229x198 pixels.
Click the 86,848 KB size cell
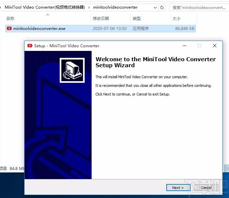pos(185,28)
